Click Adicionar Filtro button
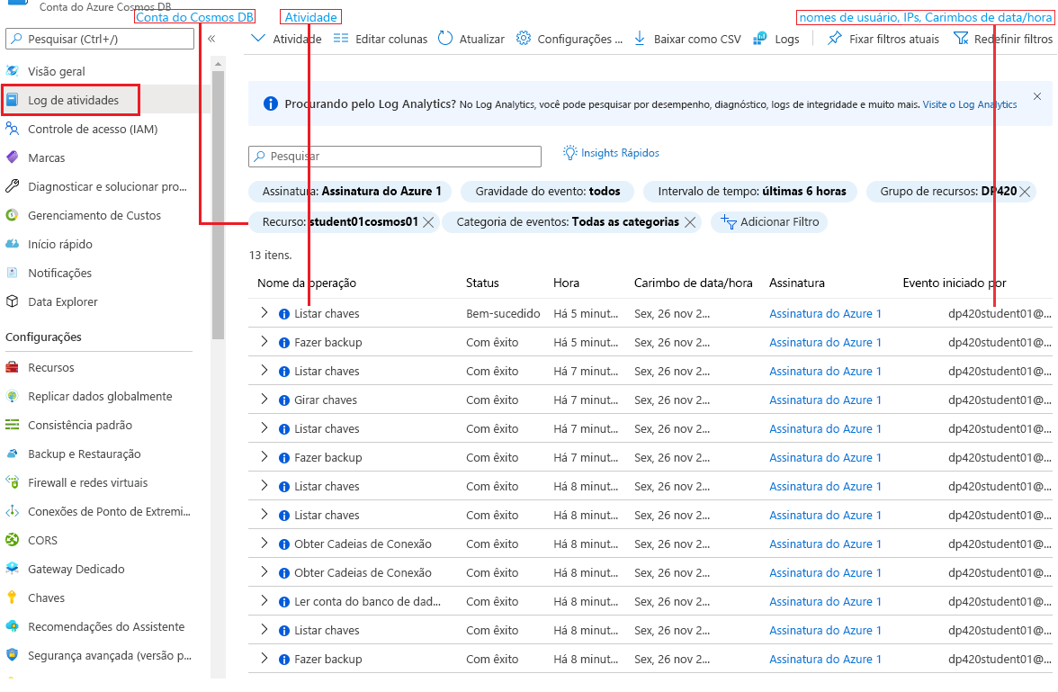This screenshot has height=692, width=1058. click(x=769, y=222)
